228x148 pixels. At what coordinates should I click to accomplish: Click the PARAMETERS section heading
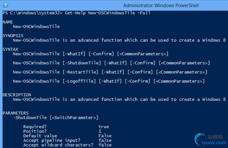click(16, 113)
